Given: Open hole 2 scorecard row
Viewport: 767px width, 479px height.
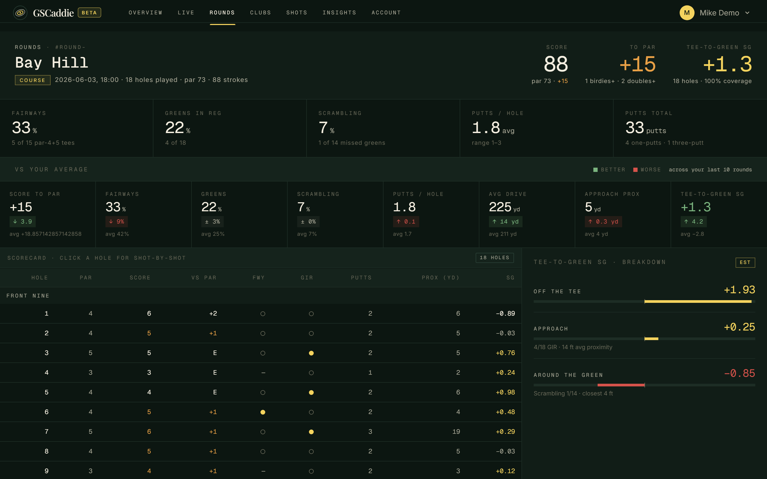Looking at the screenshot, I should coord(260,333).
